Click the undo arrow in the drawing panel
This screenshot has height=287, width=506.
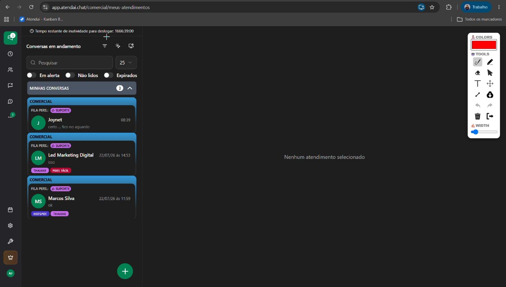(x=478, y=105)
